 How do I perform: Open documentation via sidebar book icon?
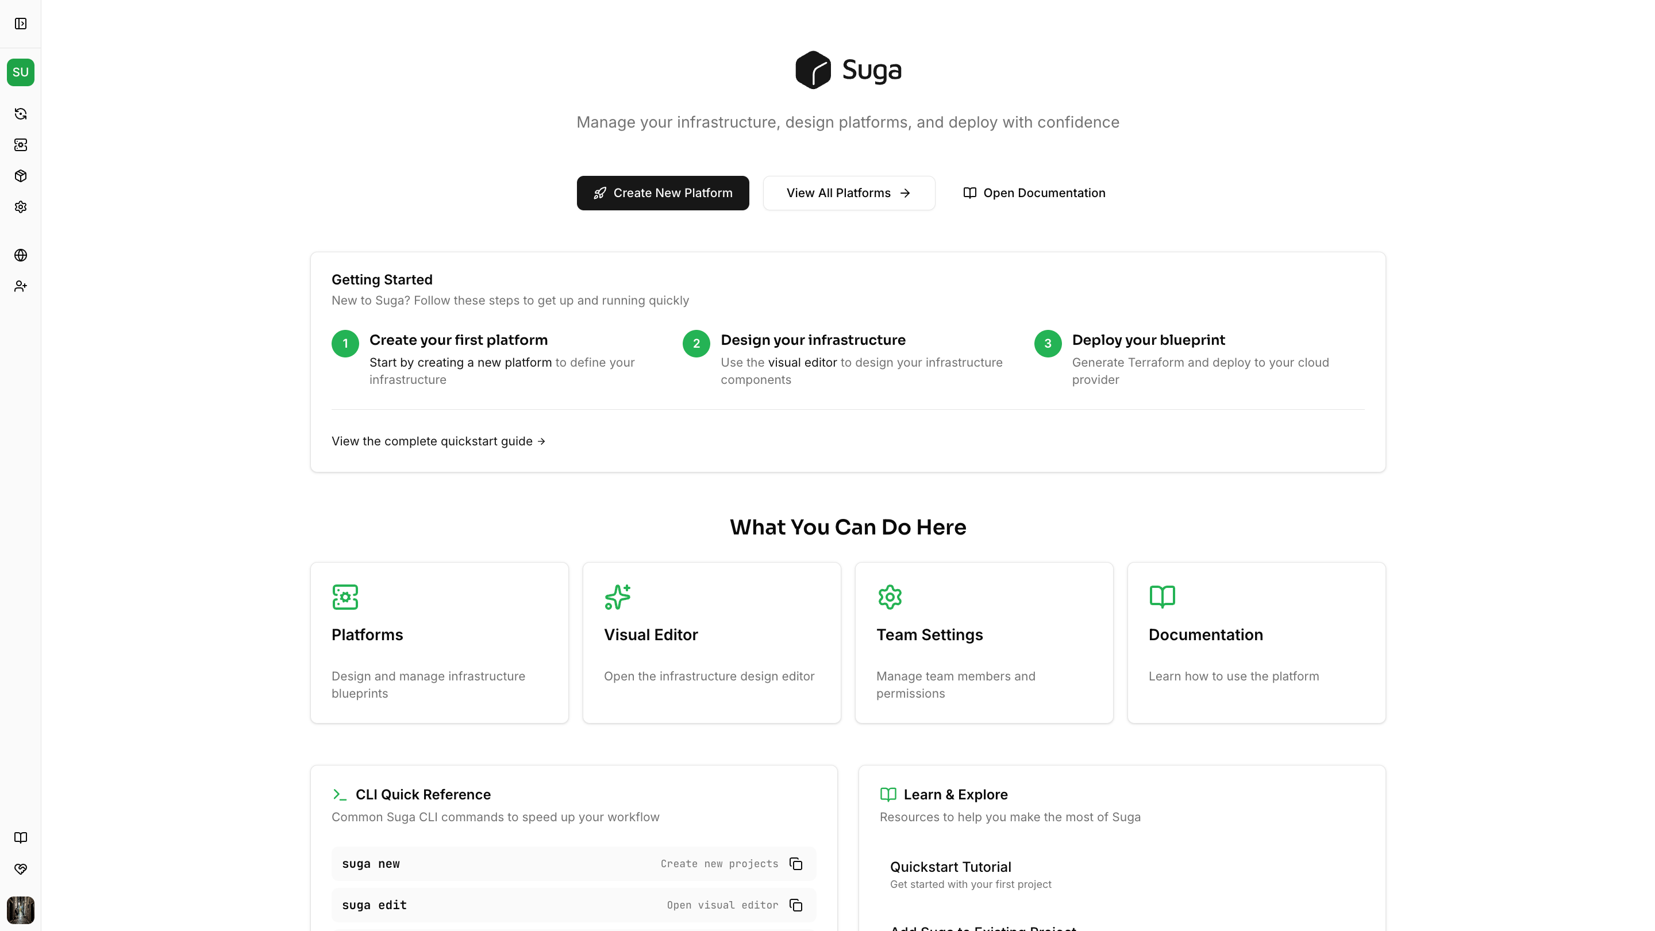20,837
